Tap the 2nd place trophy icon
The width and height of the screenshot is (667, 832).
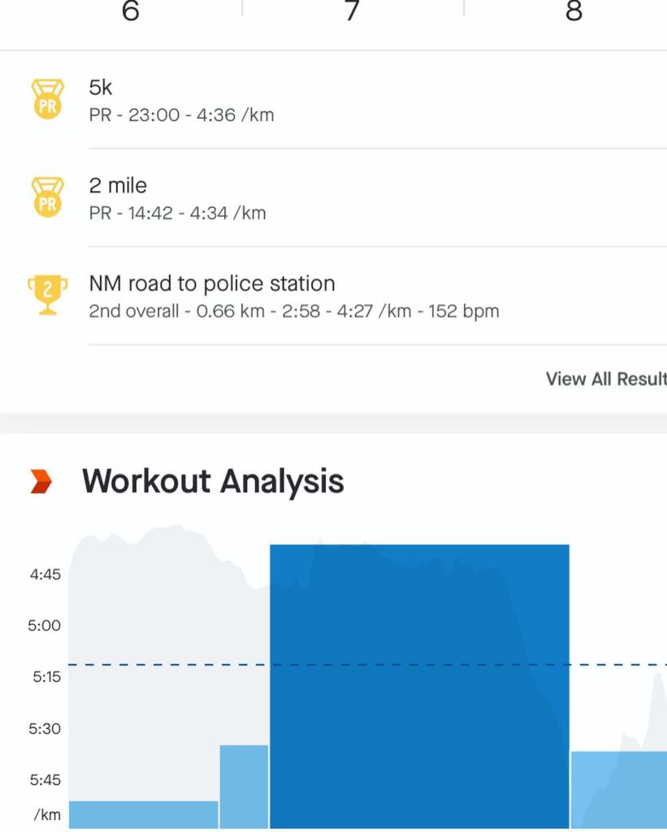tap(47, 295)
